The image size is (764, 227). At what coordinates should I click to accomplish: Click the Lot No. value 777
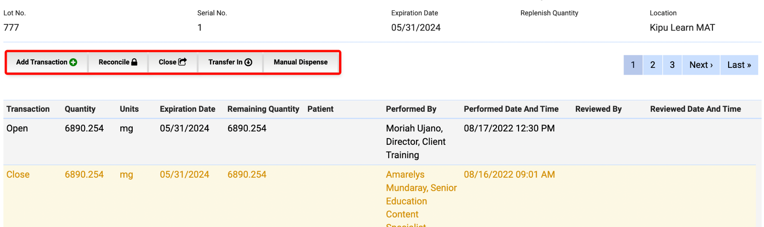11,28
